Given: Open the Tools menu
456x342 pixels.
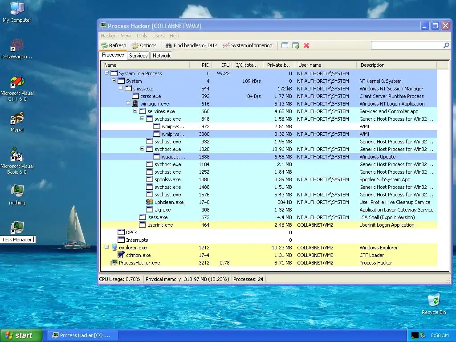Looking at the screenshot, I should pyautogui.click(x=142, y=36).
